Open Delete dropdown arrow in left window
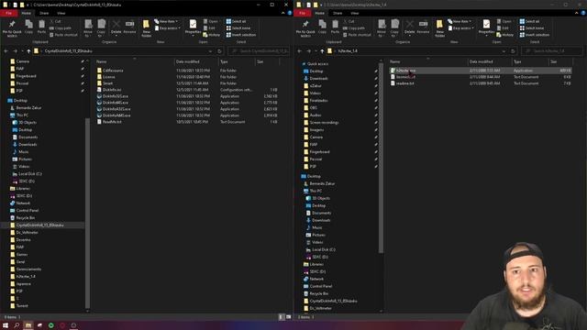 pyautogui.click(x=116, y=36)
